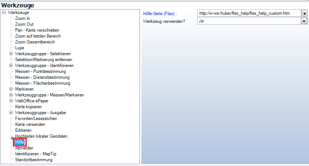The height and width of the screenshot is (166, 309).
Task: Select Karte versenden tree item
Action: click(30, 124)
